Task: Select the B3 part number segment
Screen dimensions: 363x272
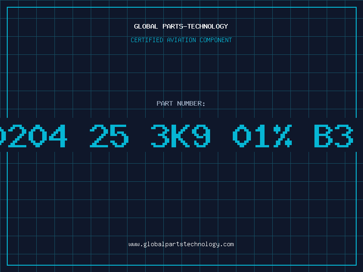Action: (334, 136)
